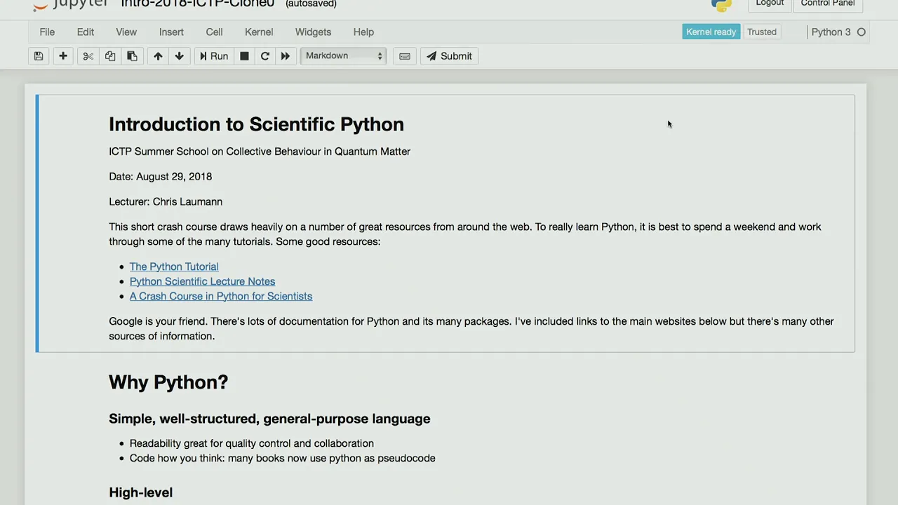Click the Python logo icon

click(x=721, y=4)
